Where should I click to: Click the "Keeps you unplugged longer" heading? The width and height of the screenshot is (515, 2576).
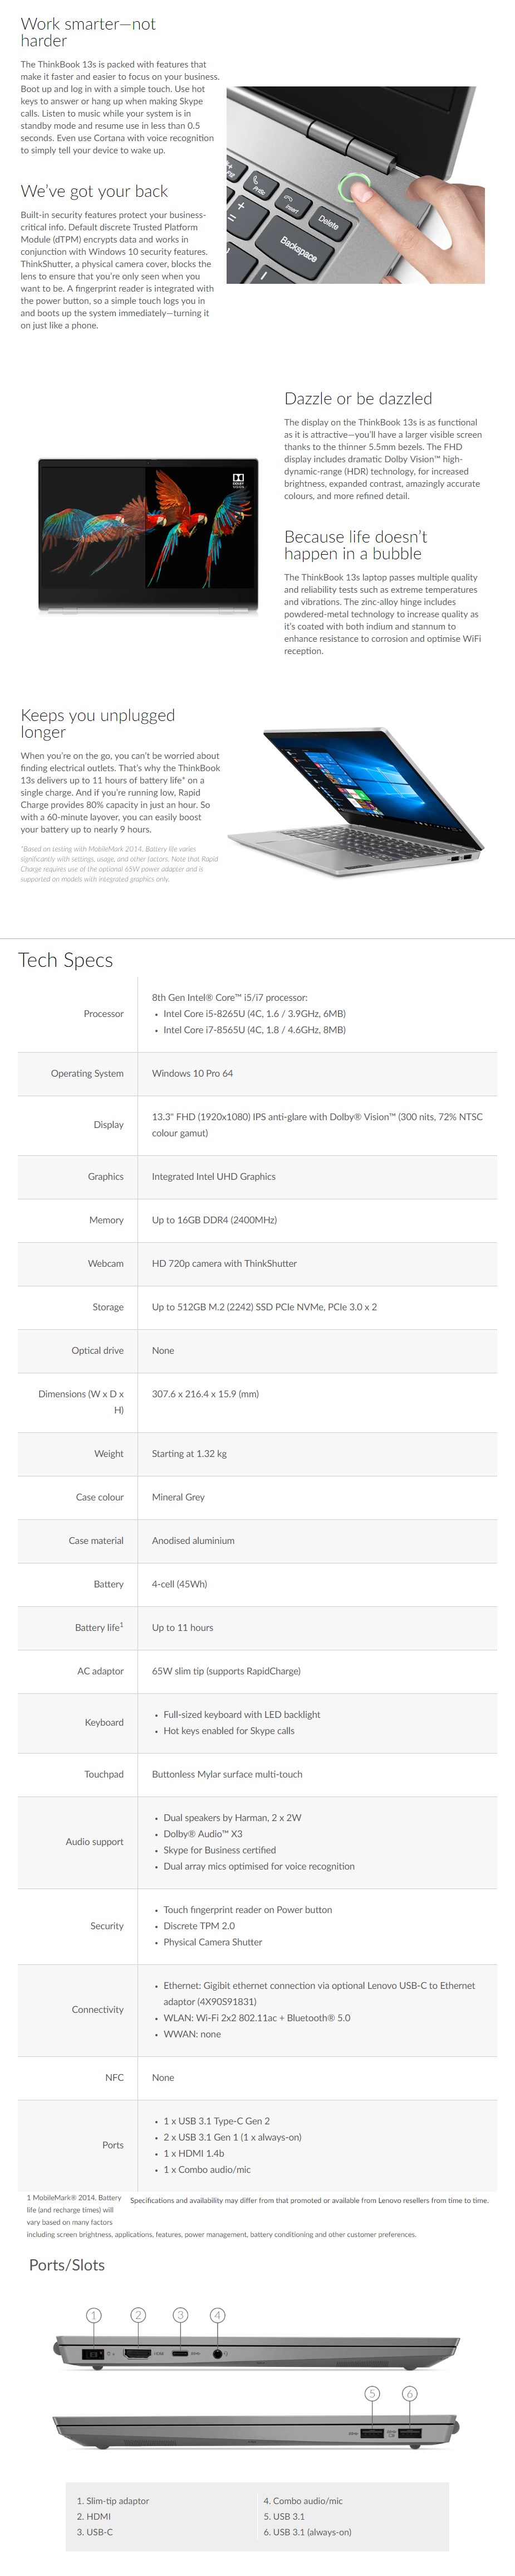[x=98, y=723]
